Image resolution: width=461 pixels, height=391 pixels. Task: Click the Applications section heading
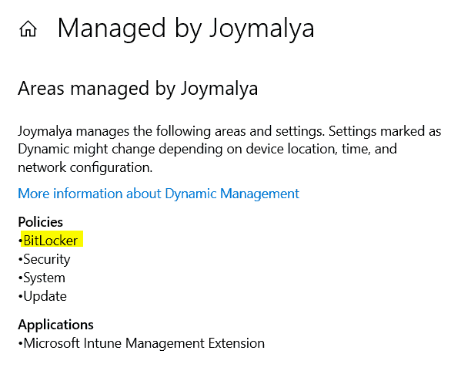point(55,325)
